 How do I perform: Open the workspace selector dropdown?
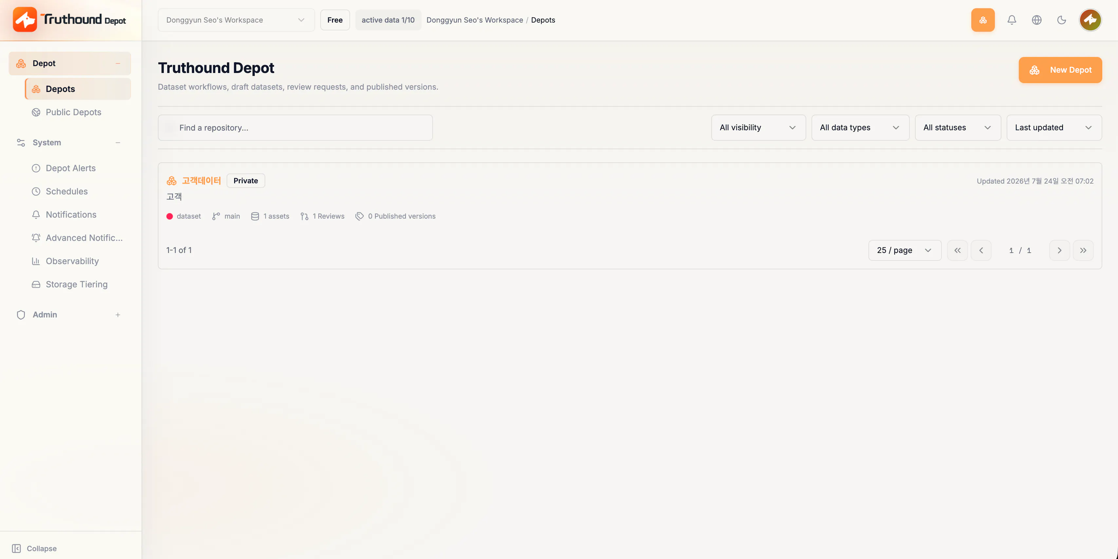click(x=236, y=20)
